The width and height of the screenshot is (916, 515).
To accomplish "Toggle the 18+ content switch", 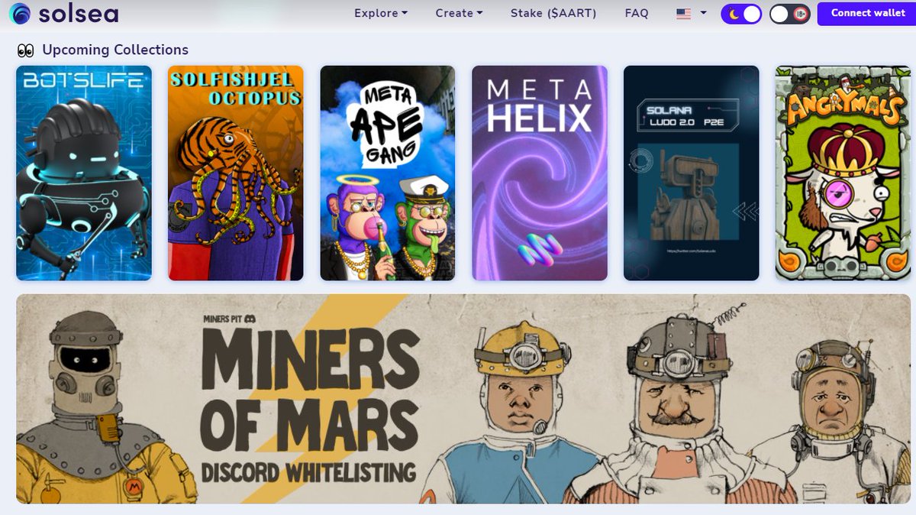I will pos(789,14).
